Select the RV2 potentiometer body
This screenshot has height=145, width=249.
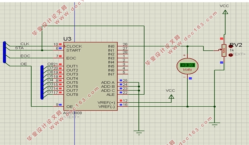[x=224, y=50]
